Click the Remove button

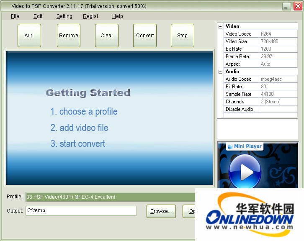(x=68, y=36)
